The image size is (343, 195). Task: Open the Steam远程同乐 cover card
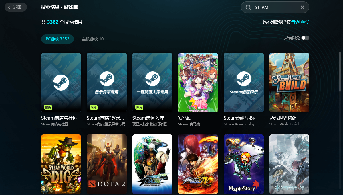click(244, 83)
